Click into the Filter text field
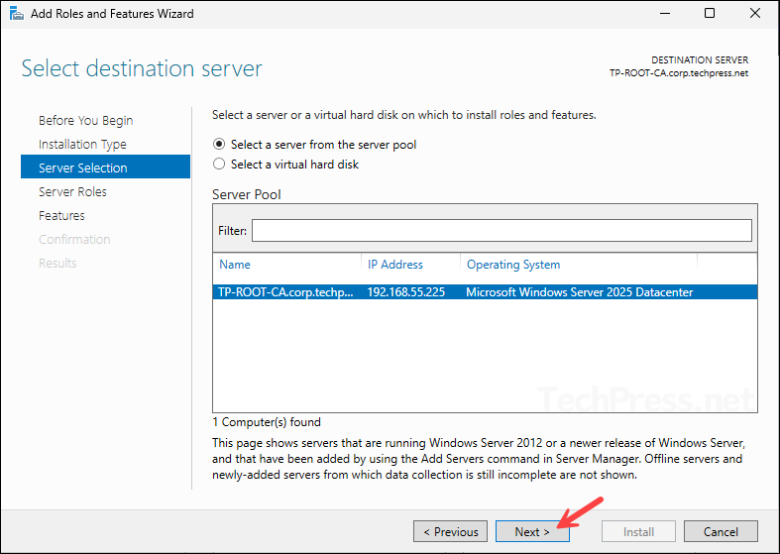The height and width of the screenshot is (554, 780). coord(501,230)
